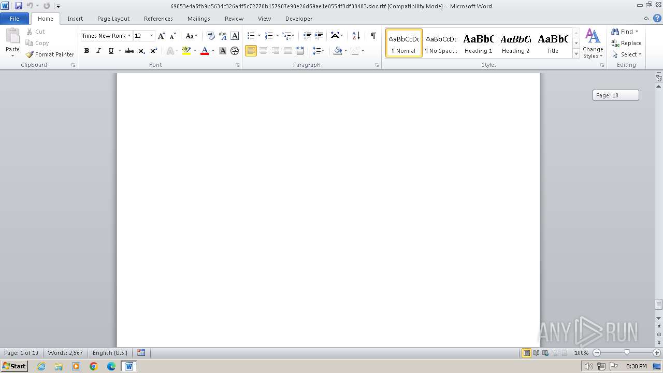Apply Superscript formatting
The height and width of the screenshot is (373, 663).
pyautogui.click(x=154, y=51)
